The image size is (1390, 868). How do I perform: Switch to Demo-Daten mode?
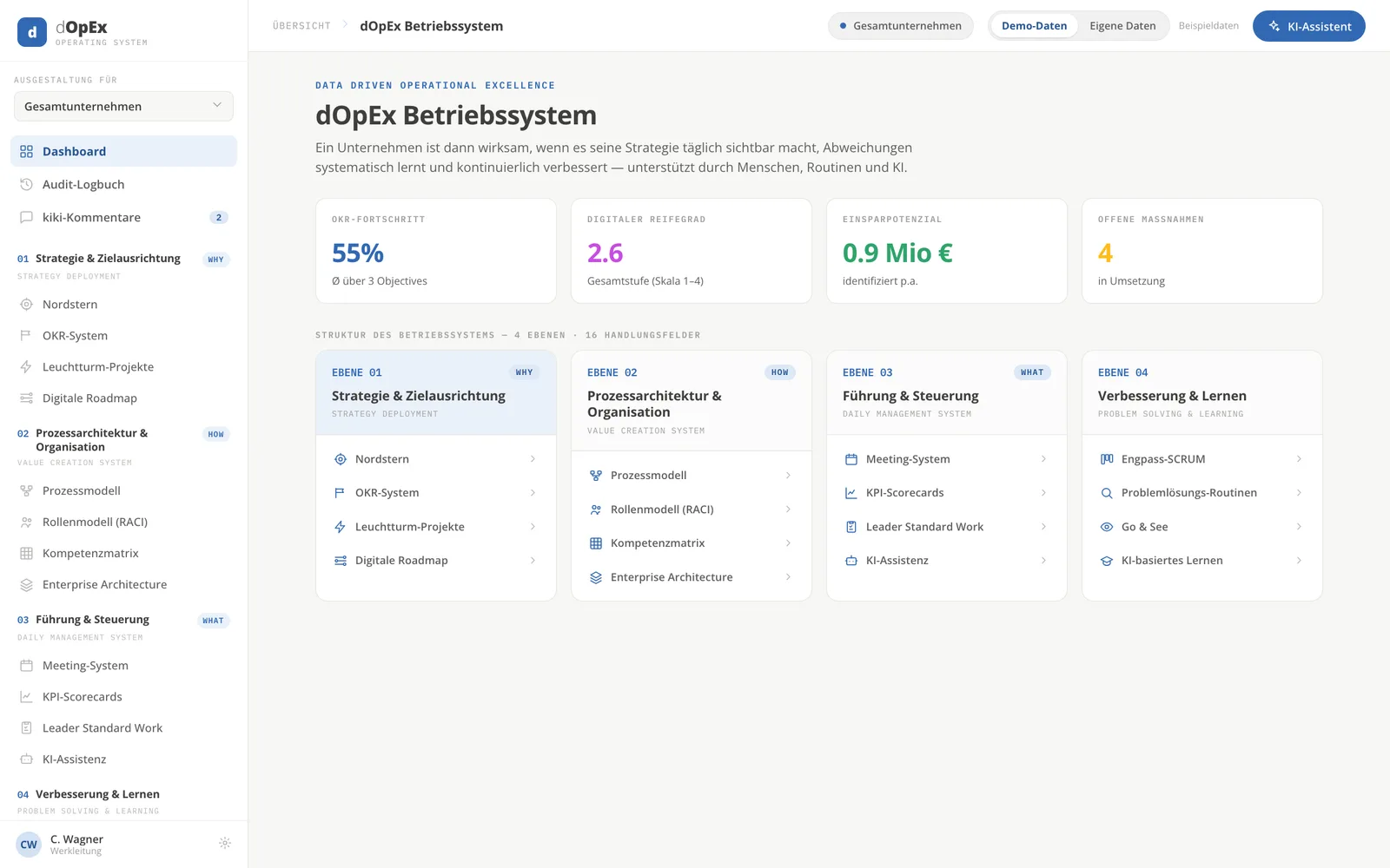tap(1034, 26)
